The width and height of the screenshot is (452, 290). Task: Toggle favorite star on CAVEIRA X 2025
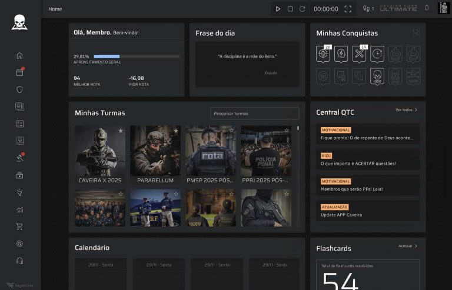point(121,131)
